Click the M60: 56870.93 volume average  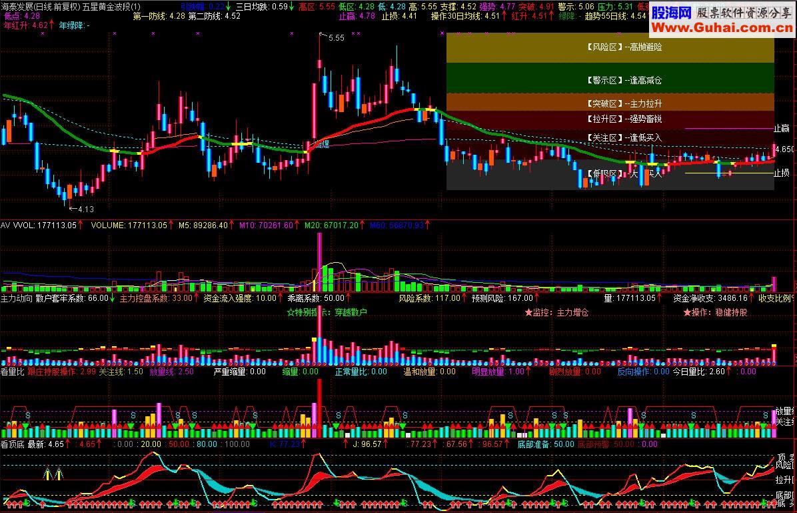tap(397, 224)
